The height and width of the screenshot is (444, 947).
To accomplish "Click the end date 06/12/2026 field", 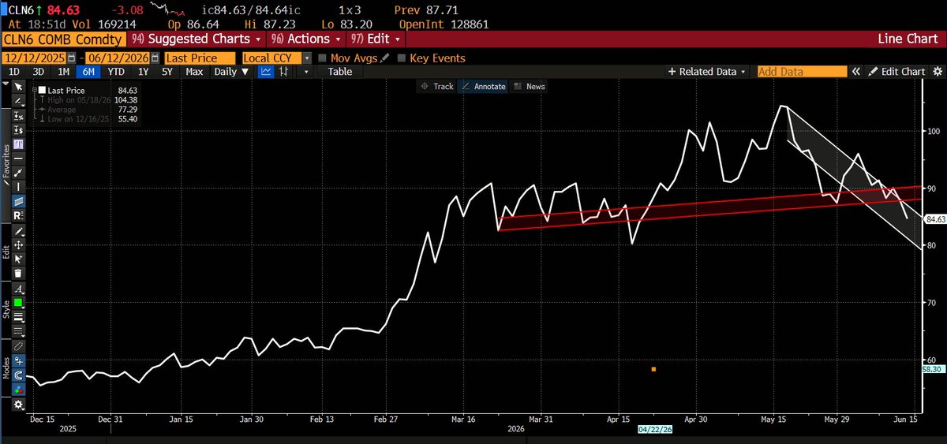I will [x=118, y=58].
